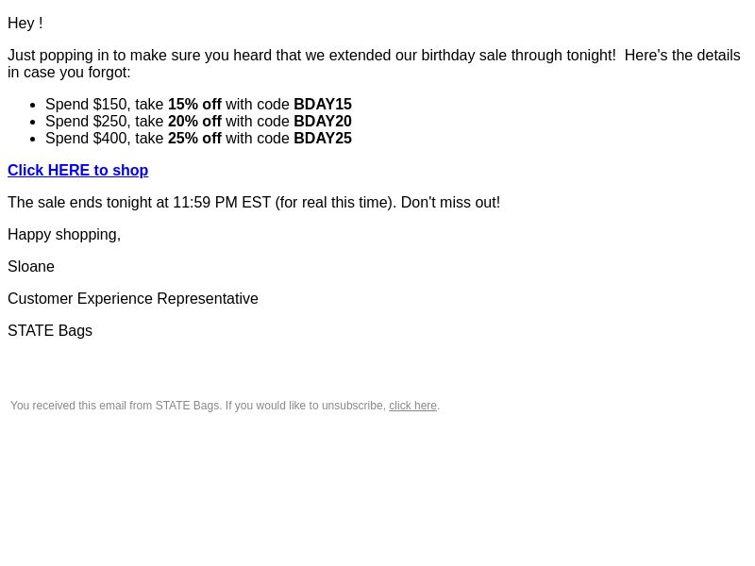Click the 'Spend $400' text

point(86,138)
